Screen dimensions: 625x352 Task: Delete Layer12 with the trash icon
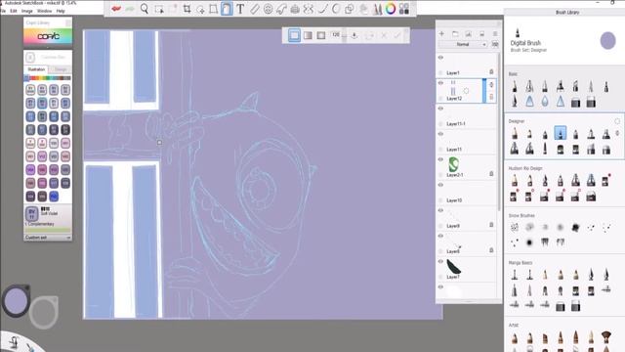[491, 97]
